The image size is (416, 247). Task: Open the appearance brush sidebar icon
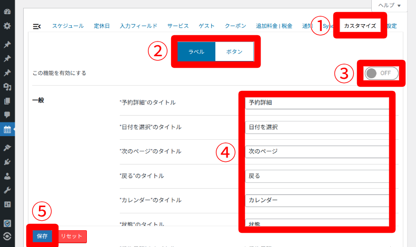click(7, 148)
